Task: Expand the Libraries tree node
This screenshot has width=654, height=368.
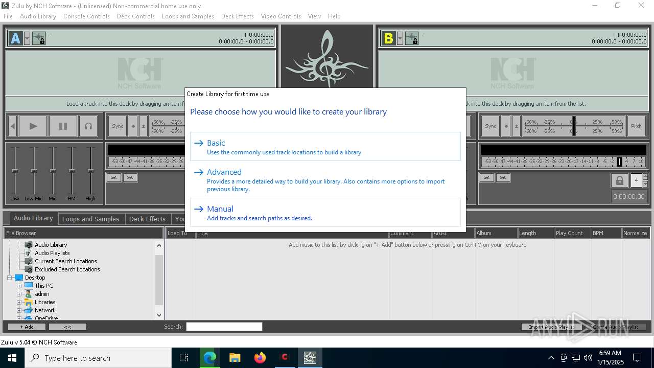Action: click(x=19, y=302)
